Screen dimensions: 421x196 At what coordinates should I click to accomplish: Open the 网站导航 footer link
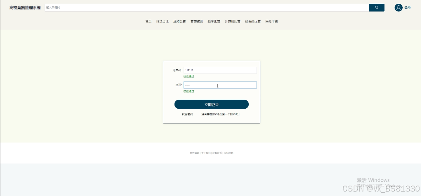click(228, 153)
